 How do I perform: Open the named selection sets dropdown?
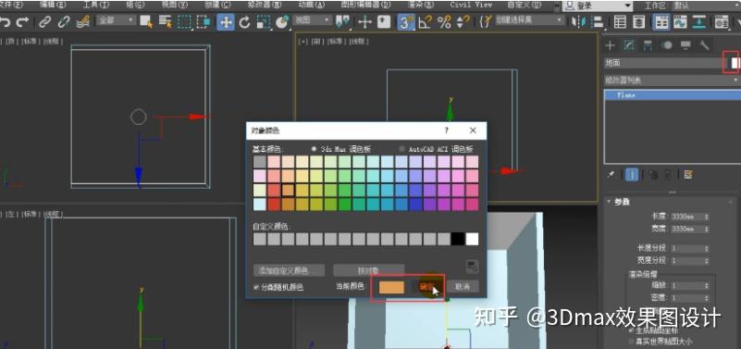pos(529,20)
